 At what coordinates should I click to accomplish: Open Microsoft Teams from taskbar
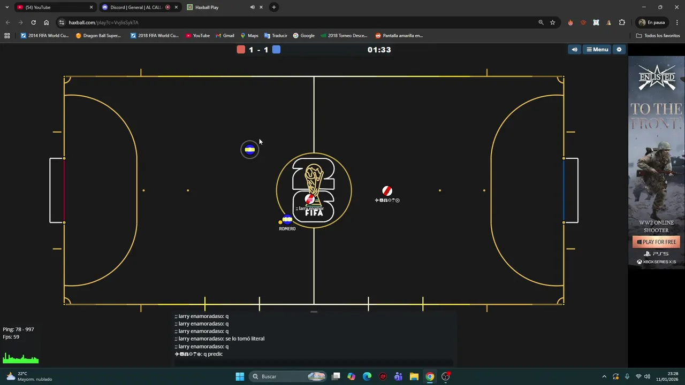point(398,376)
